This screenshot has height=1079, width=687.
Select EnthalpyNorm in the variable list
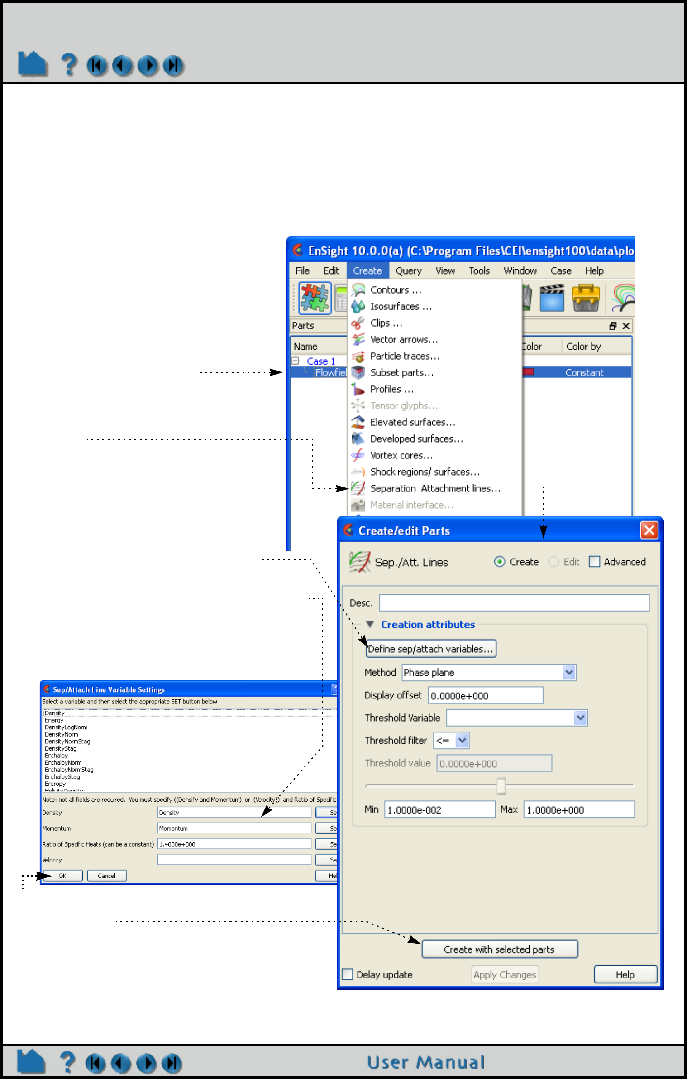(x=63, y=763)
